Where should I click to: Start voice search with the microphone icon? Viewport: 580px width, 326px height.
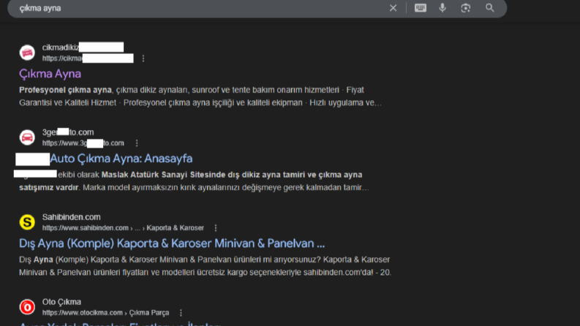pyautogui.click(x=442, y=8)
